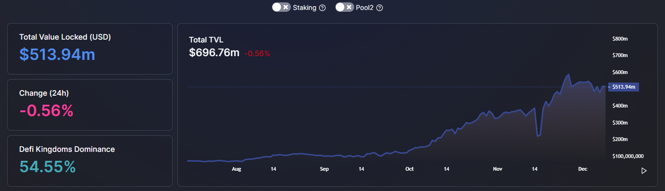Click the Pool2 label text
Image resolution: width=665 pixels, height=191 pixels.
pyautogui.click(x=365, y=8)
